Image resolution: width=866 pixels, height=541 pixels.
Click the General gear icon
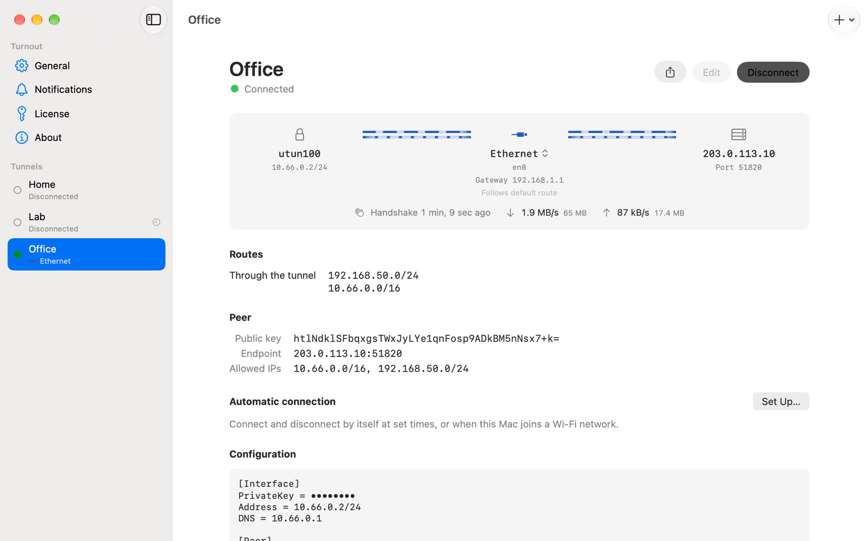(22, 65)
